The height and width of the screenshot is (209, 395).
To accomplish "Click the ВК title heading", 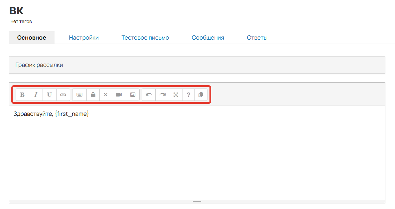I will tap(17, 11).
